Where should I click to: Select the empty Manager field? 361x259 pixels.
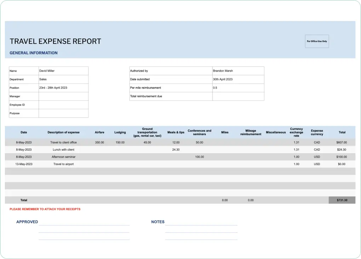[63, 96]
